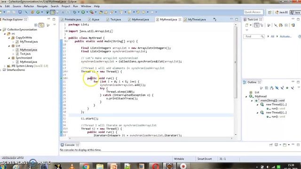Click the green New Java Class icon
The image size is (301, 169).
point(38,12)
